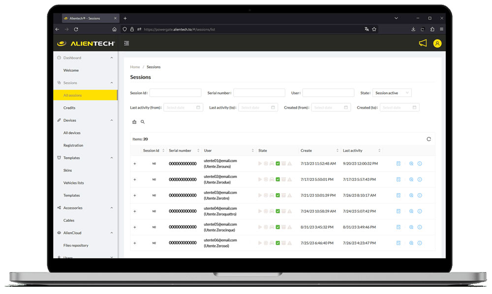Click green state checkmark in utente03 row
Viewport: 492px width, 294px height.
click(x=277, y=195)
